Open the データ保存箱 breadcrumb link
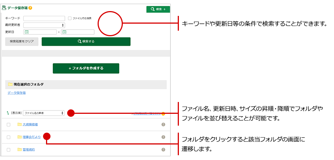The width and height of the screenshot is (334, 160). (17, 93)
